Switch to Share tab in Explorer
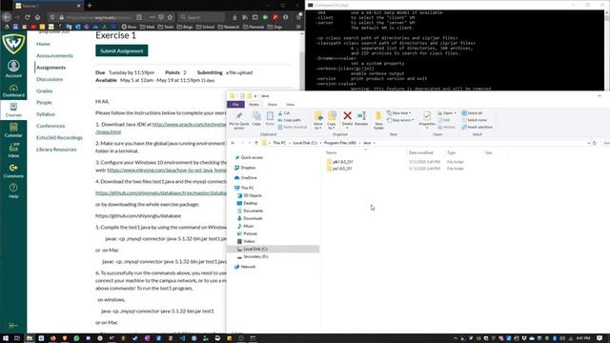Image resolution: width=610 pixels, height=343 pixels. click(273, 104)
